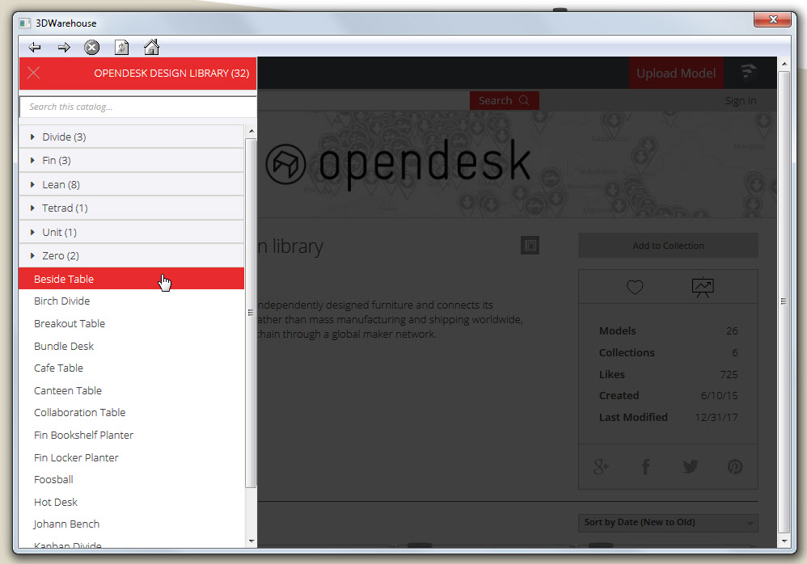Click the main page scrollbar thumb
Screen dimensions: 807x564
[784, 301]
